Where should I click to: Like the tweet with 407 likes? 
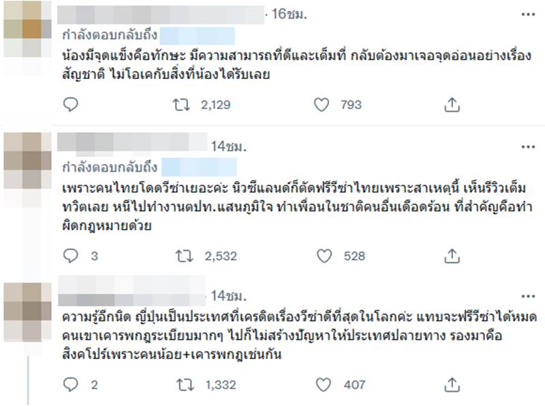(324, 384)
